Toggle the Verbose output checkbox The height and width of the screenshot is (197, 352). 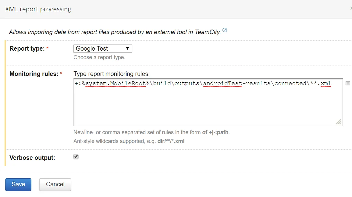pos(76,157)
